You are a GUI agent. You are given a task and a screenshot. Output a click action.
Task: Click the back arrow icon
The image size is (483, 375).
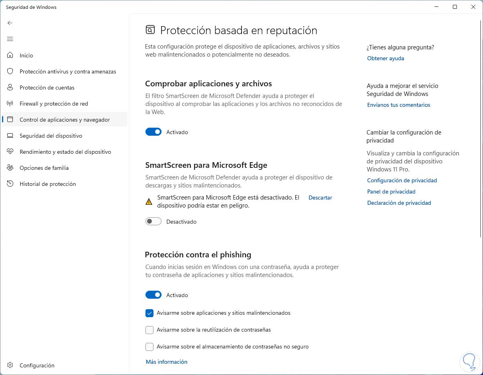[x=10, y=23]
